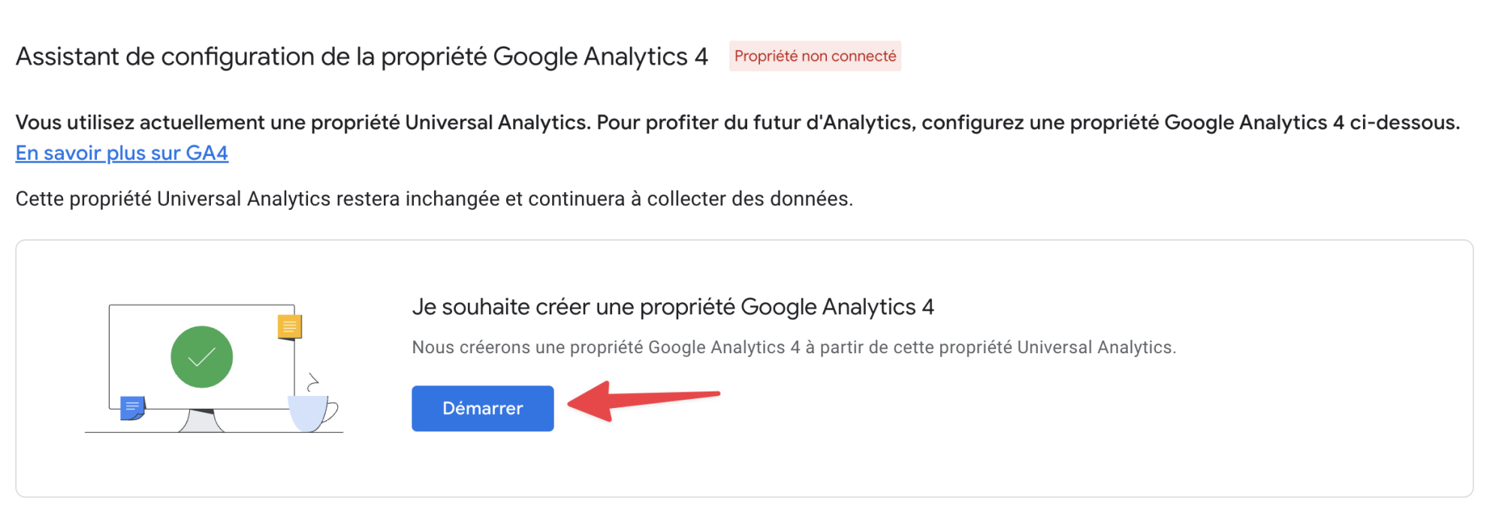
Task: Click the blue Démarrer button
Action: coord(482,408)
